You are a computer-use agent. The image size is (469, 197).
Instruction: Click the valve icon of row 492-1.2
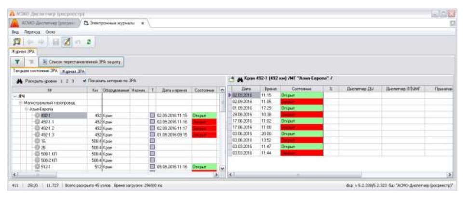(38, 128)
